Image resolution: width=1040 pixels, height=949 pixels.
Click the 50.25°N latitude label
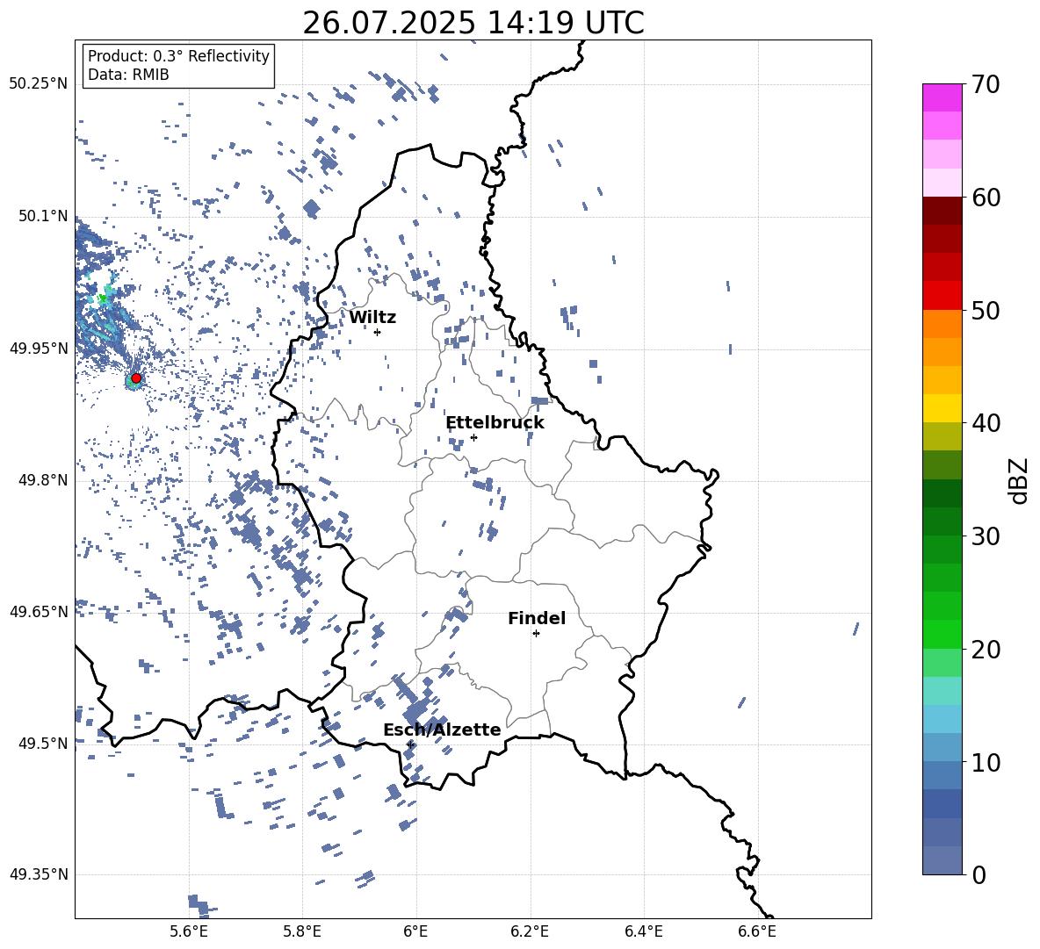[x=39, y=84]
